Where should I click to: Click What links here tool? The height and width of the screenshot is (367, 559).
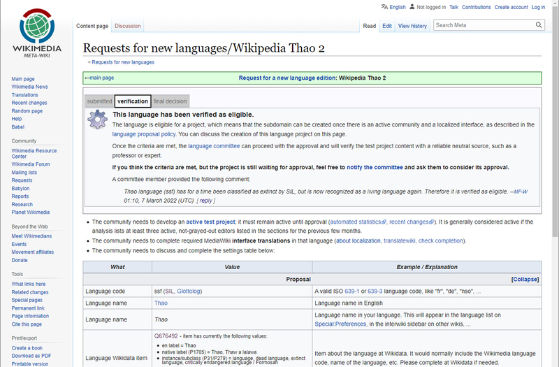click(28, 285)
